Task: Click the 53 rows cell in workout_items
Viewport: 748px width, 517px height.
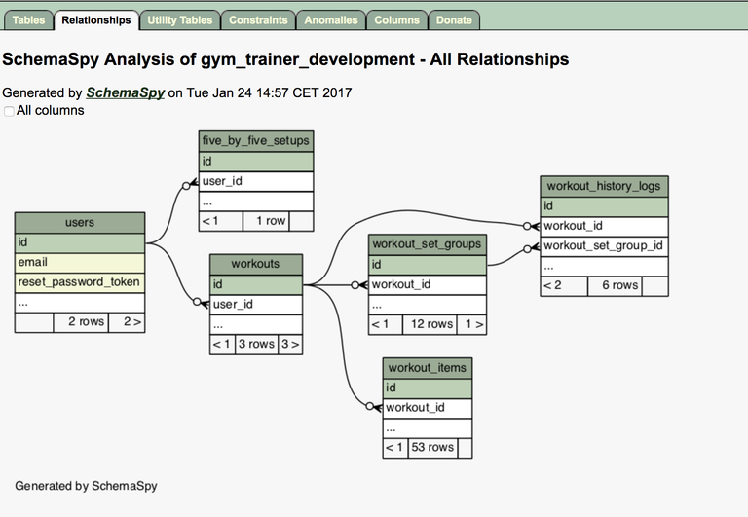Action: [x=432, y=448]
